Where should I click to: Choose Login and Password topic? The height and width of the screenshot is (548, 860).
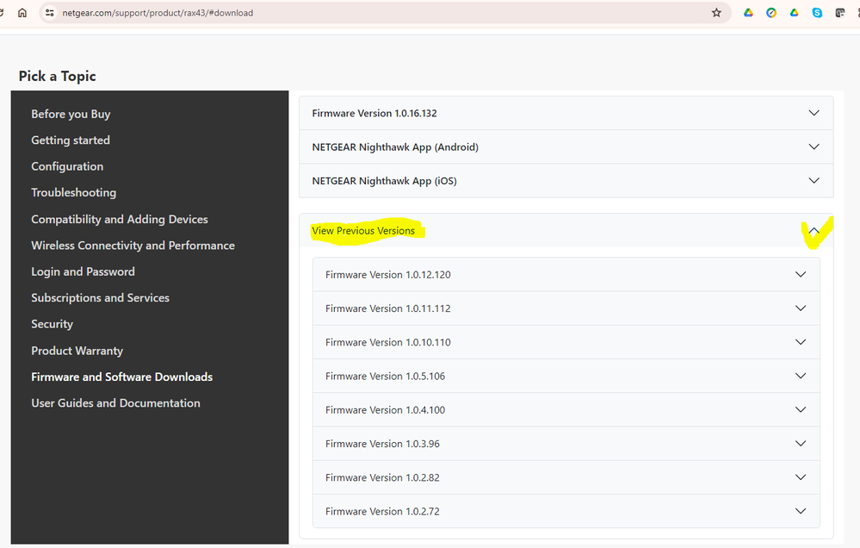(x=83, y=271)
